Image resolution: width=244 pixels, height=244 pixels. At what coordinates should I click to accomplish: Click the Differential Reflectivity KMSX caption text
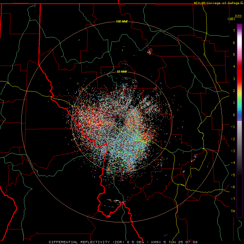tap(123, 242)
